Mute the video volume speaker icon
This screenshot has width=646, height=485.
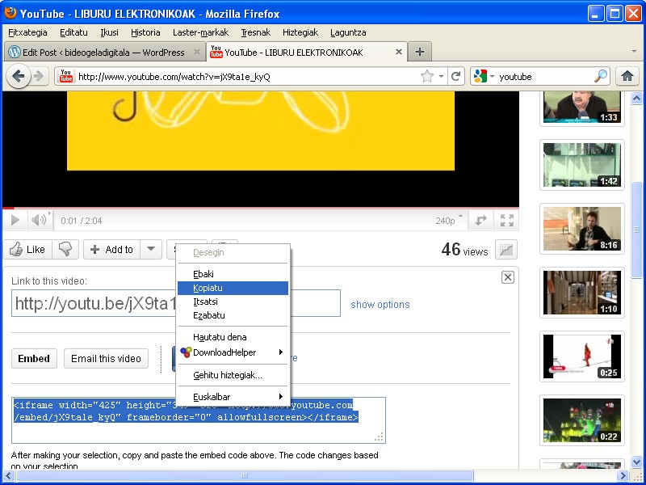[39, 220]
